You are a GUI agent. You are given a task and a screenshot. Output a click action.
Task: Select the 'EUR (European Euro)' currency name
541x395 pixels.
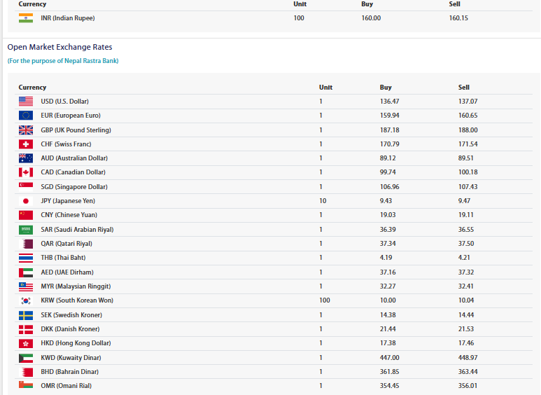71,116
